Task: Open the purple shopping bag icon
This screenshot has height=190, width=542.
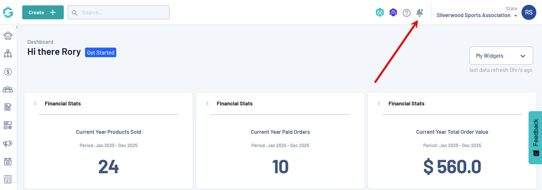Action: 393,12
